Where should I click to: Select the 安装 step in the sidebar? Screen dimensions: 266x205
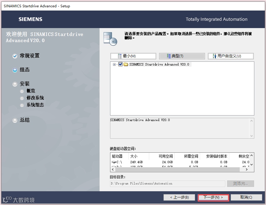(x=25, y=84)
